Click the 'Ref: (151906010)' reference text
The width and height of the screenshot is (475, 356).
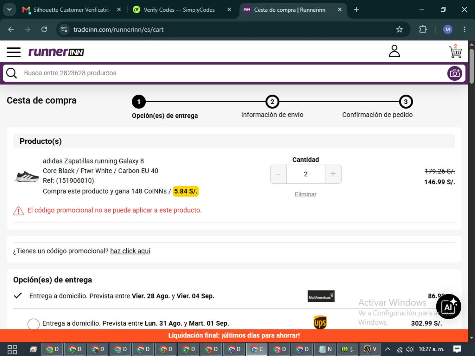pyautogui.click(x=68, y=181)
